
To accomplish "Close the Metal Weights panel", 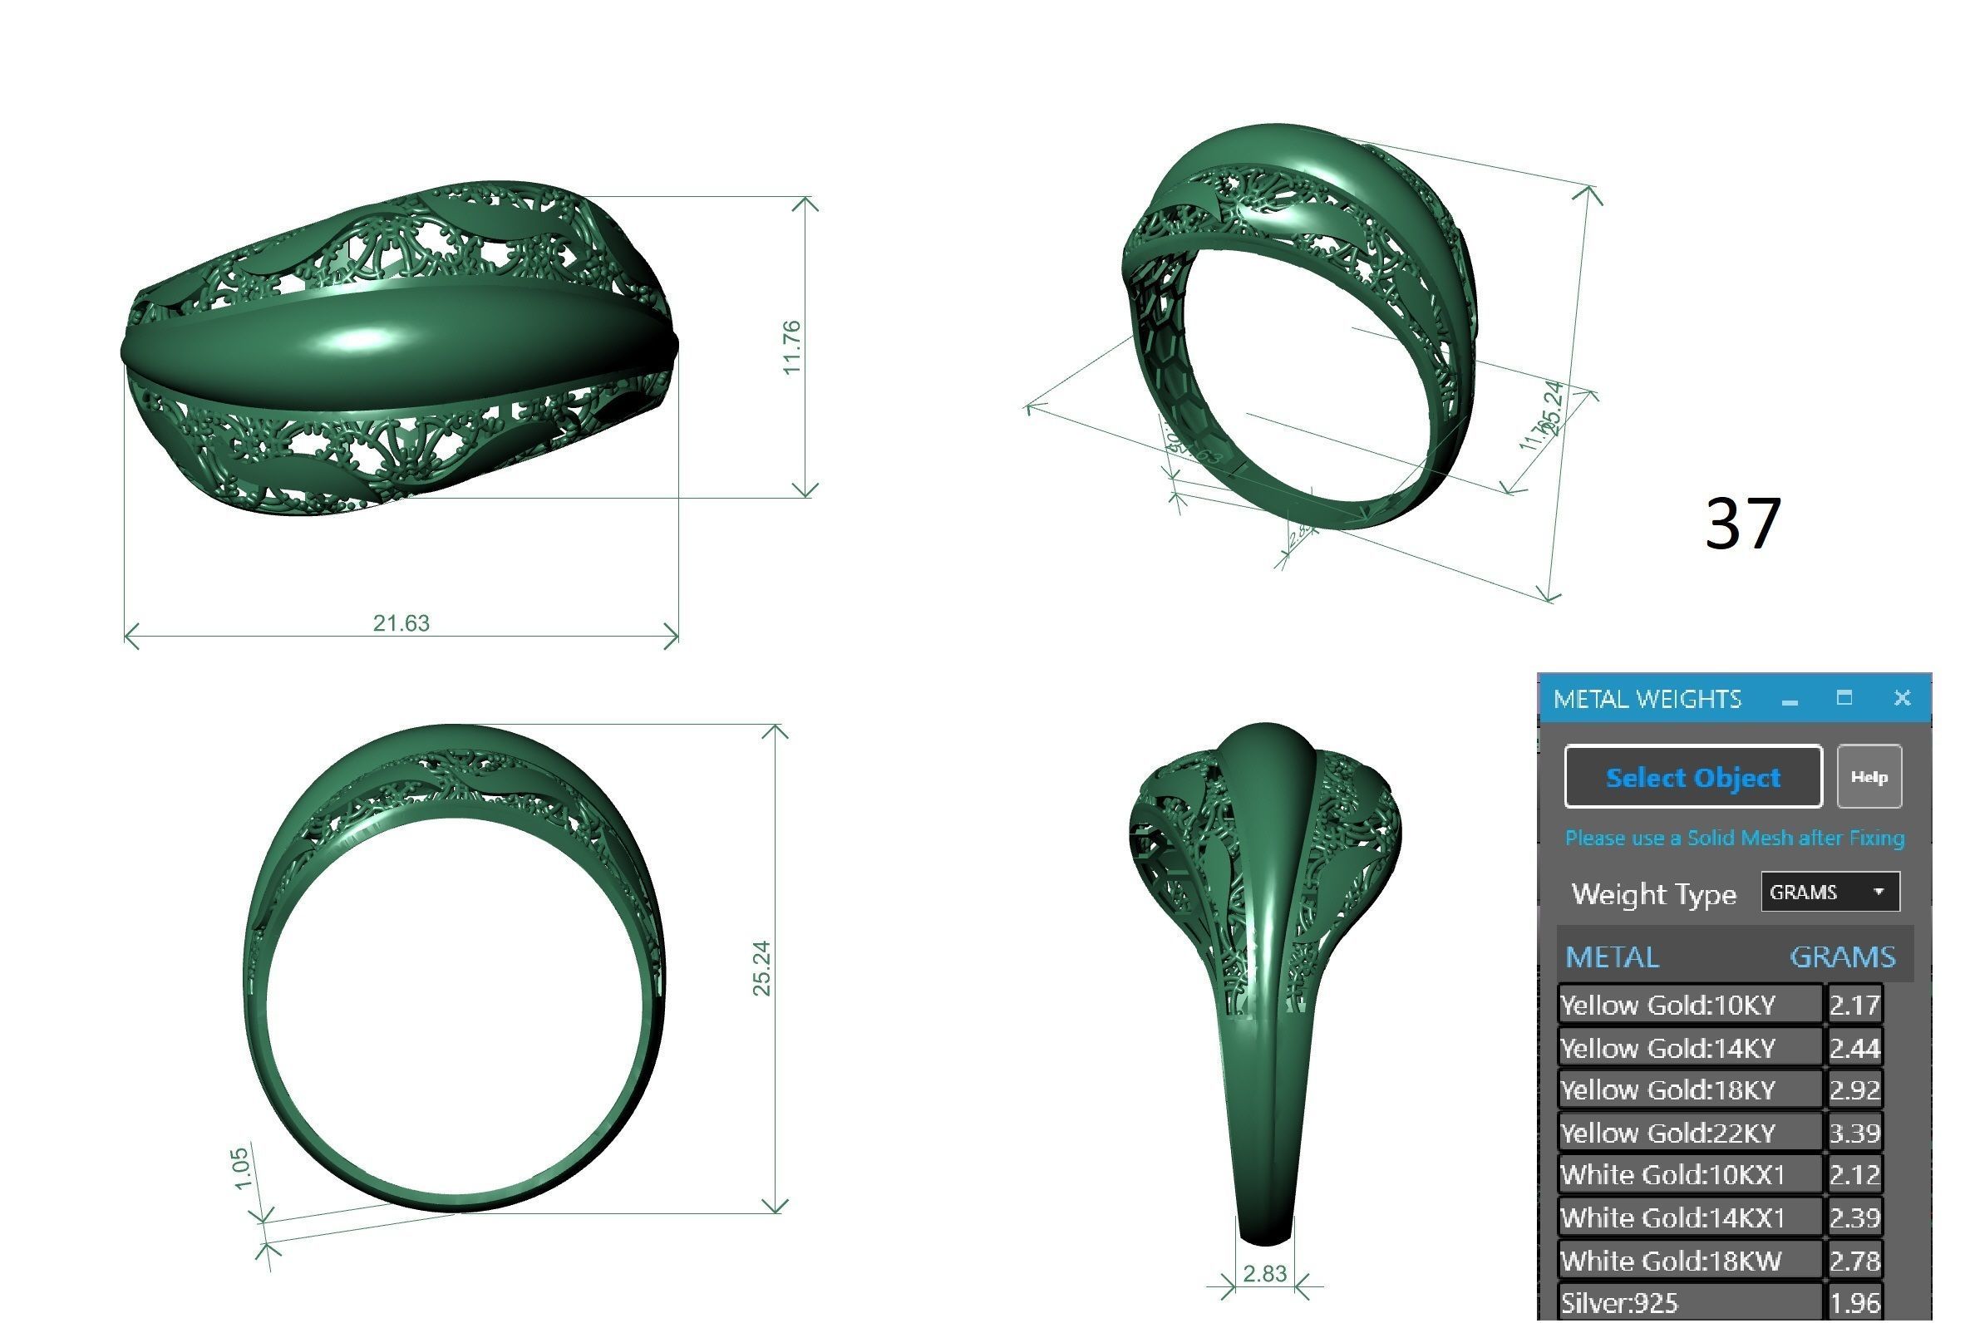I will (1901, 698).
